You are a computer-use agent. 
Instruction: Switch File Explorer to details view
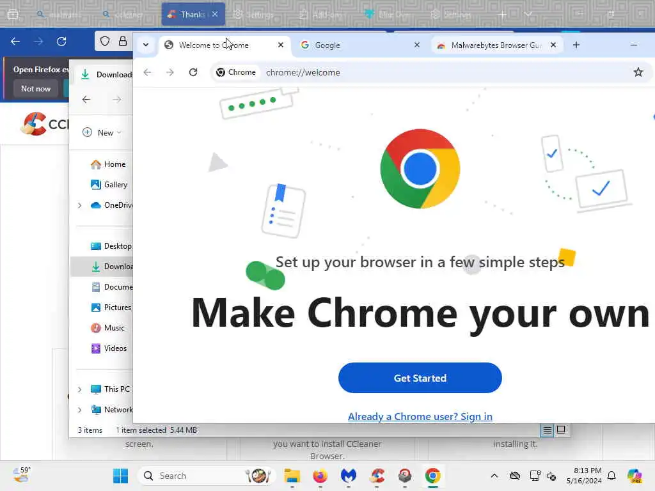[548, 430]
